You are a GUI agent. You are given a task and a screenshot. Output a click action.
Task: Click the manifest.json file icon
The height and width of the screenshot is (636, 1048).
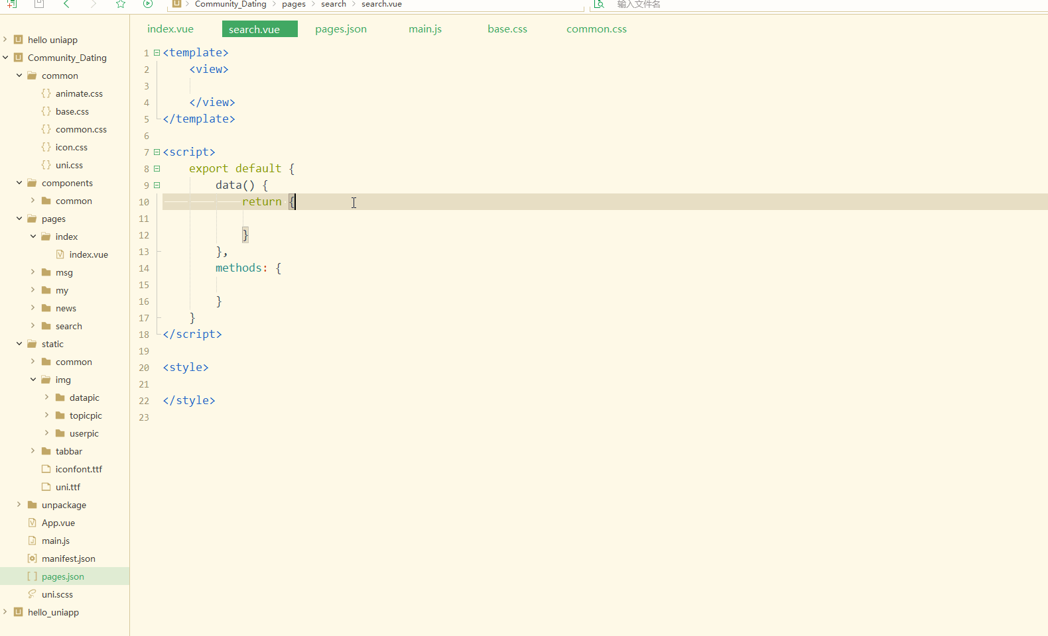click(x=32, y=558)
